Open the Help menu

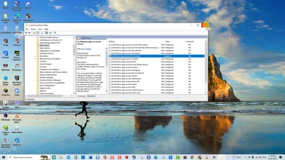click(46, 29)
